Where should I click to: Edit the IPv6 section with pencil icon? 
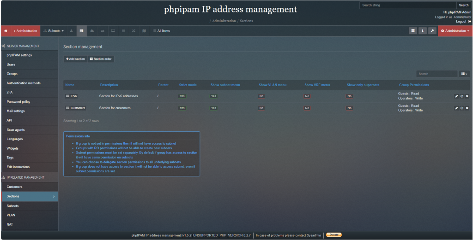pyautogui.click(x=456, y=96)
